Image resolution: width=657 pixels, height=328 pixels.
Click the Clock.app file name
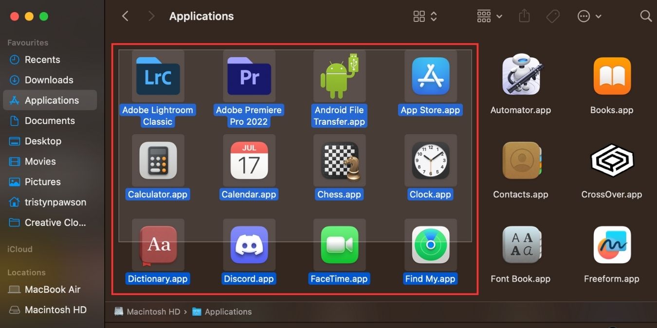430,194
